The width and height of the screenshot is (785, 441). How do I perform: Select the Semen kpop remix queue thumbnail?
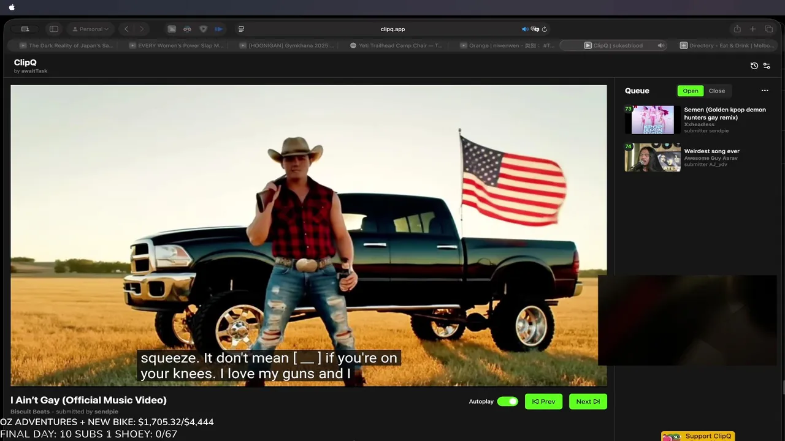tap(653, 119)
